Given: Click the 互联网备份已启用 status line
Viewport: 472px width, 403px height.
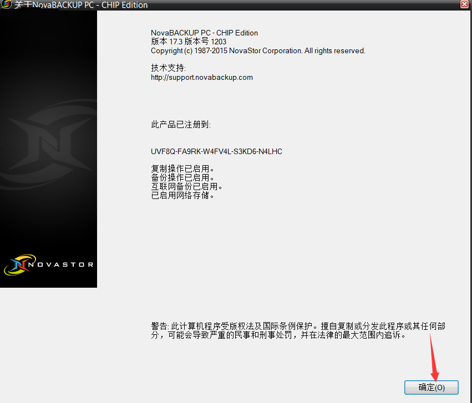Looking at the screenshot, I should (186, 186).
